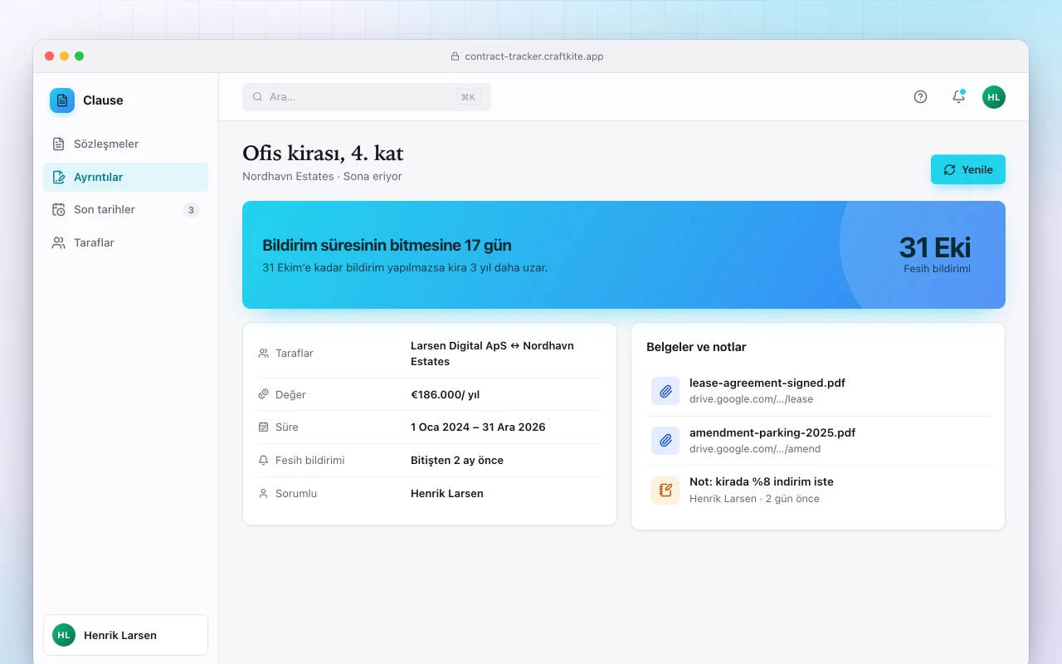Viewport: 1062px width, 664px height.
Task: Open Son tarihler section
Action: click(x=125, y=210)
